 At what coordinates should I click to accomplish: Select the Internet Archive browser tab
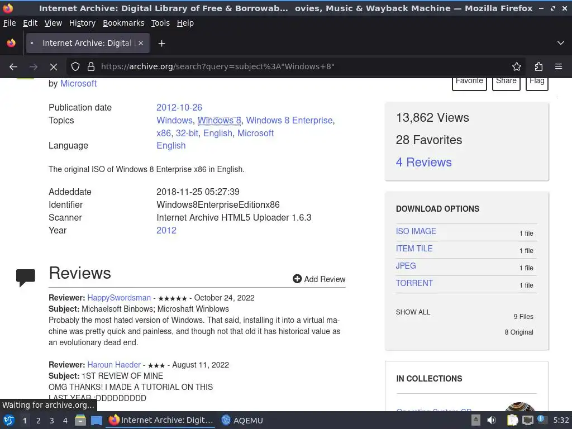(x=88, y=43)
